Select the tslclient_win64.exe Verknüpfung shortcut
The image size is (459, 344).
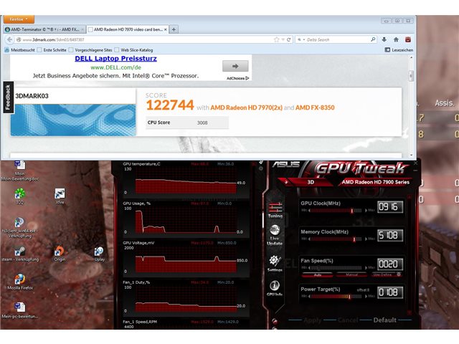[x=19, y=228]
